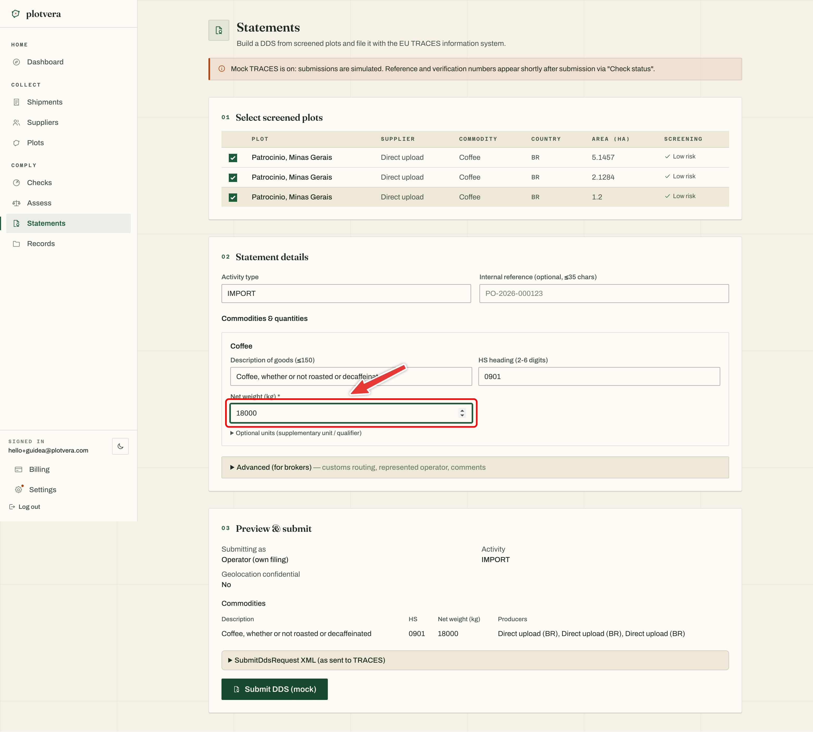Click Low risk status in 1.2 row

pos(680,196)
